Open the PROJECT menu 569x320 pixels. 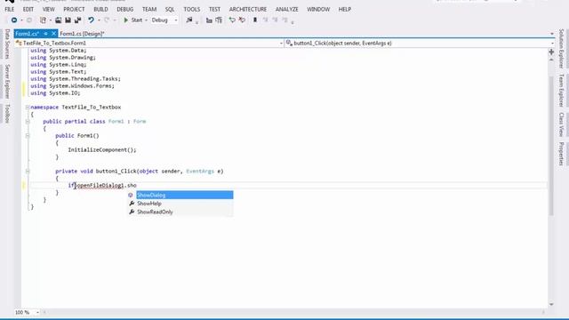tap(74, 9)
